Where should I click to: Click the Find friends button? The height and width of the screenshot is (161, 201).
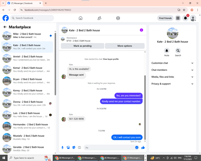pyautogui.click(x=165, y=18)
